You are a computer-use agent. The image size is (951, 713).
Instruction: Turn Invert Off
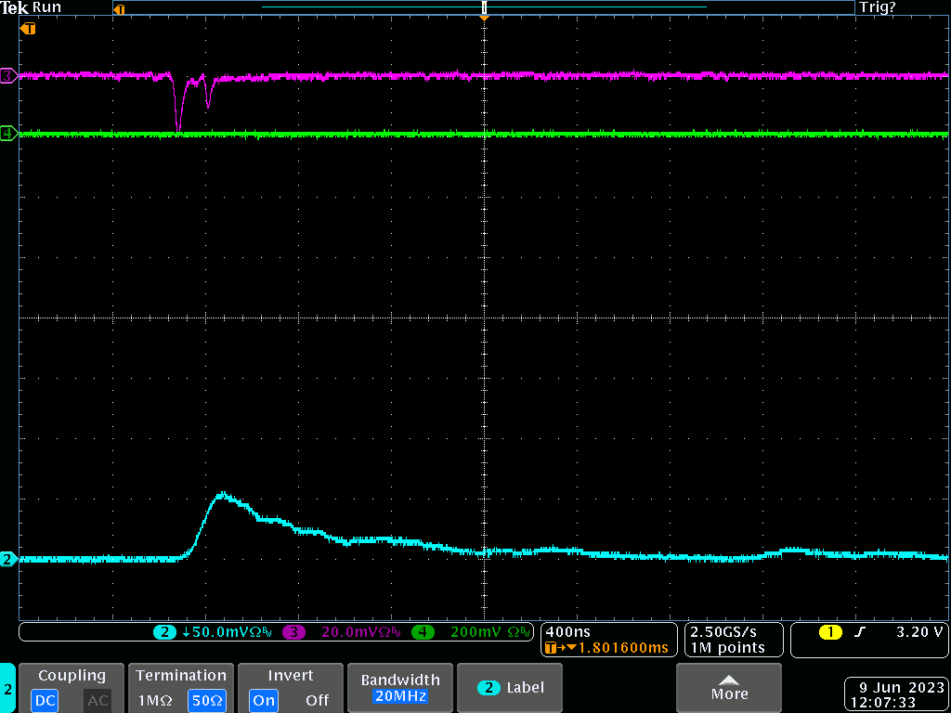[x=317, y=700]
